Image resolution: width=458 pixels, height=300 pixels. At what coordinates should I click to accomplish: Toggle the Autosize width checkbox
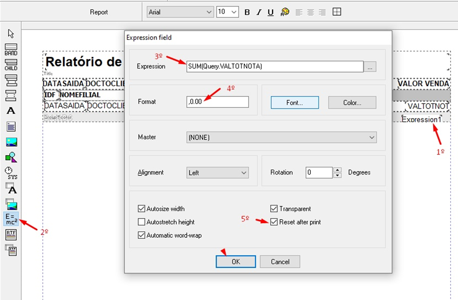[142, 209]
